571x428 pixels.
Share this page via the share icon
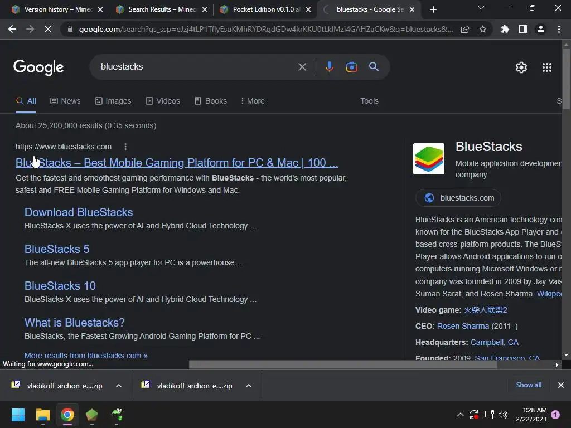[465, 29]
